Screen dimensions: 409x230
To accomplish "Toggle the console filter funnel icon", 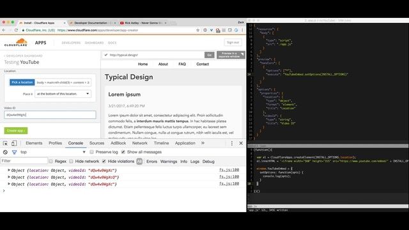I will pyautogui.click(x=14, y=152).
